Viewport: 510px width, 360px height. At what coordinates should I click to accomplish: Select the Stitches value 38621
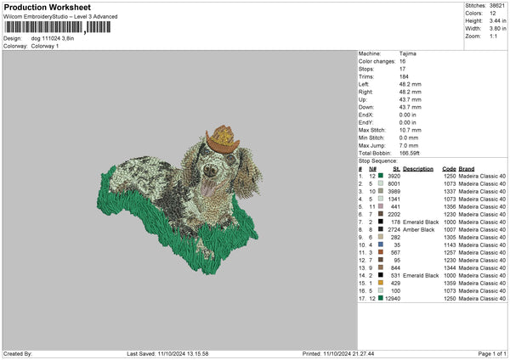[498, 6]
